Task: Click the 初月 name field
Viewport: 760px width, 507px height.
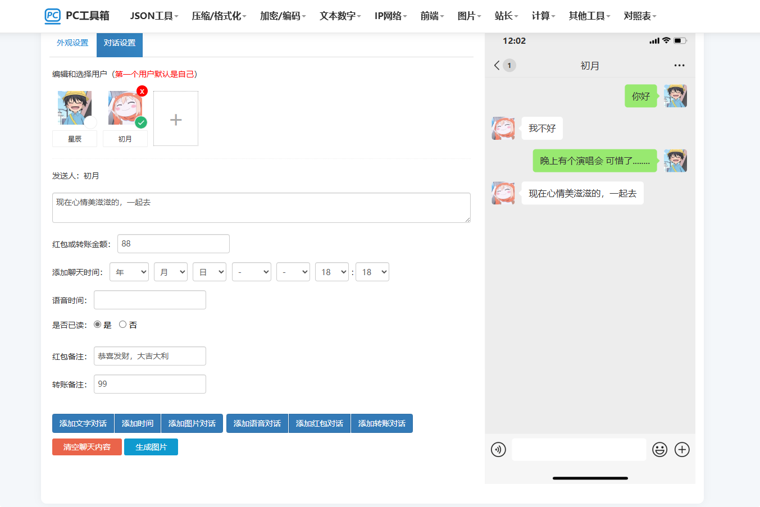Action: (125, 139)
